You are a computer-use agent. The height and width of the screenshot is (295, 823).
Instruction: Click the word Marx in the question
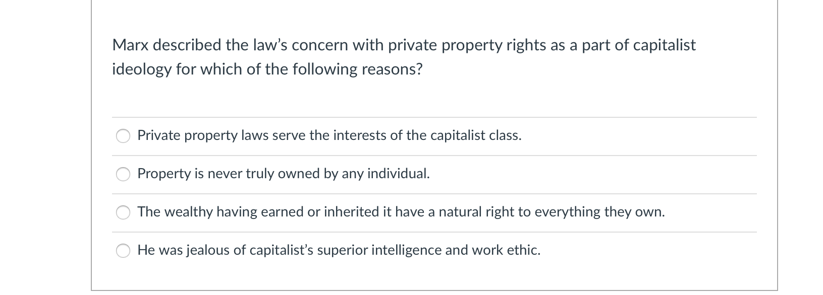coord(129,45)
